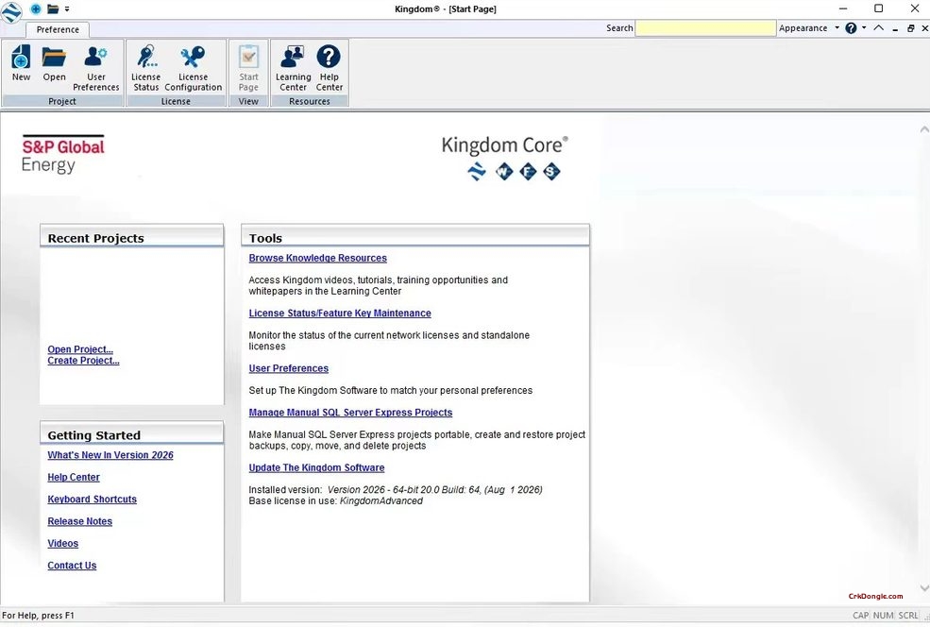Expand the help dropdown arrow beside question mark
Viewport: 930px width, 627px height.
864,28
